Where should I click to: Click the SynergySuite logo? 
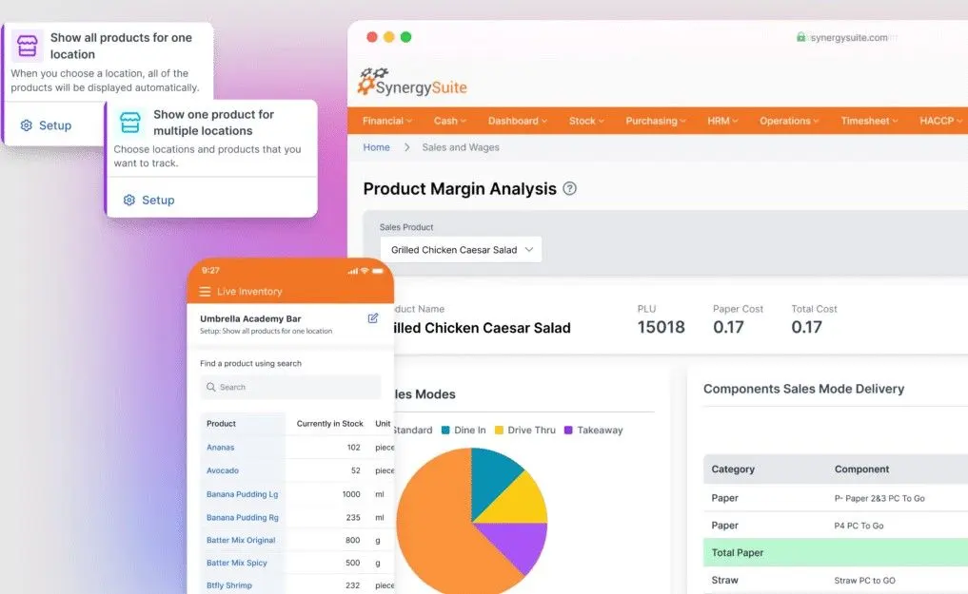coord(412,83)
